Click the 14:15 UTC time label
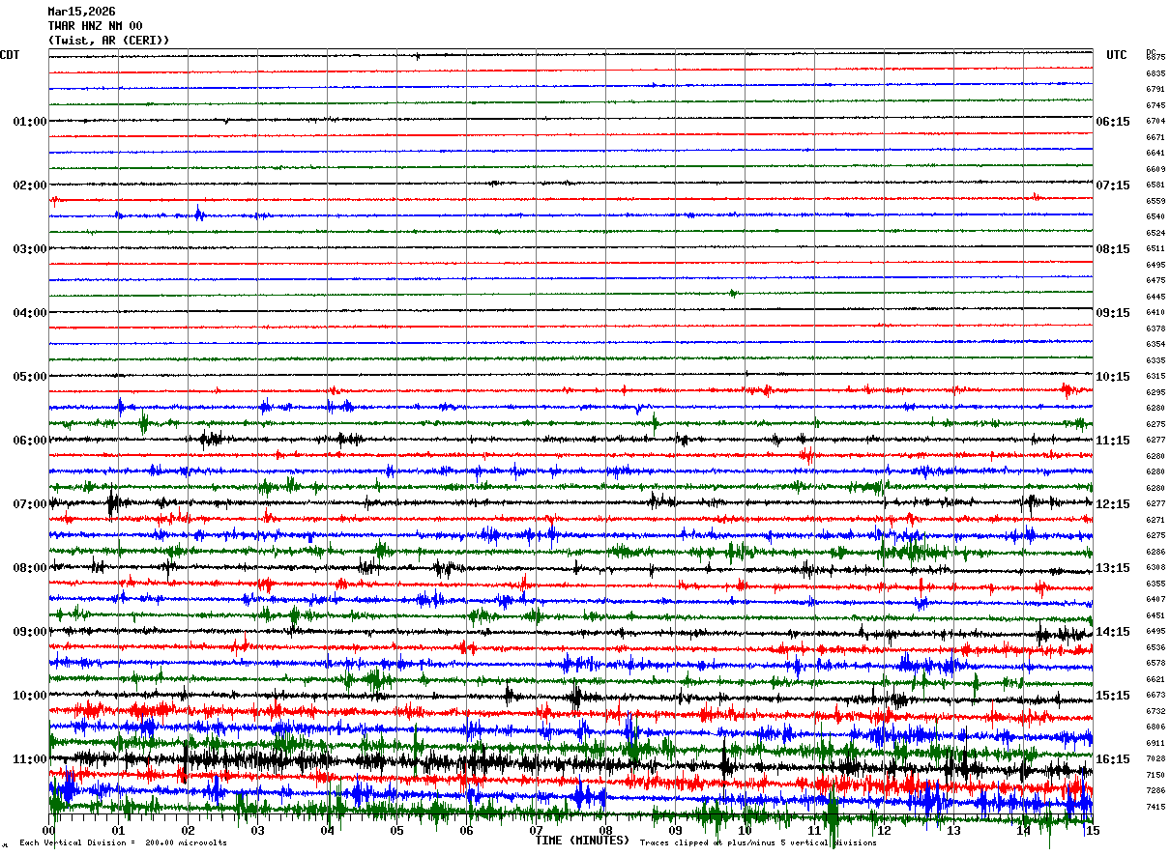This screenshot has height=856, width=1170. (x=1113, y=632)
